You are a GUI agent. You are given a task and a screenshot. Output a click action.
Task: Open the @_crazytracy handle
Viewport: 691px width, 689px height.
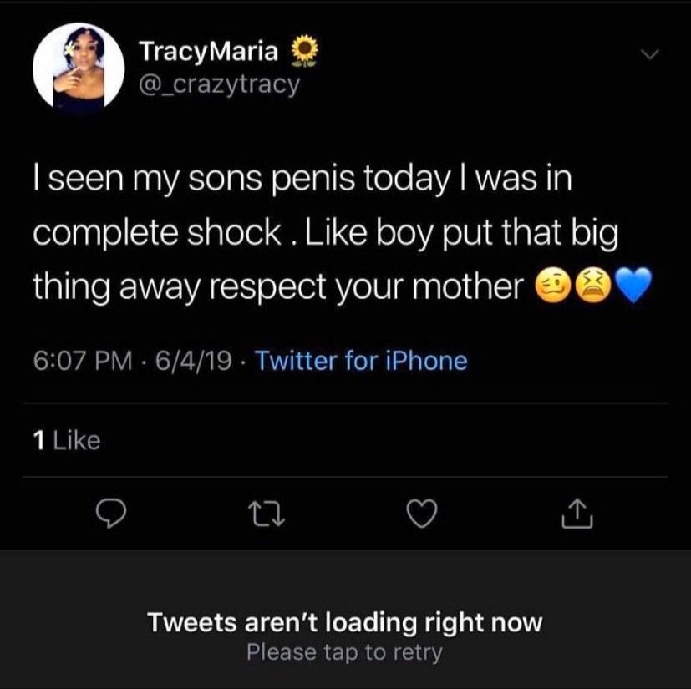(x=219, y=84)
